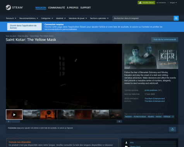Click Installer Steam green button
Viewport: 184px width, 147px height.
tap(146, 3)
